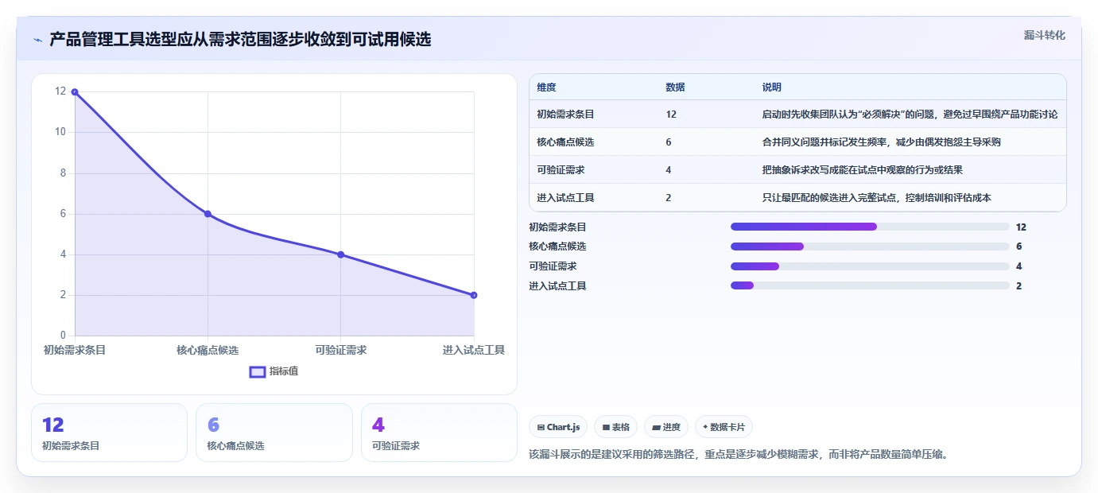Open the 6 核心痛点候选 stat card
This screenshot has width=1098, height=493.
pyautogui.click(x=274, y=433)
